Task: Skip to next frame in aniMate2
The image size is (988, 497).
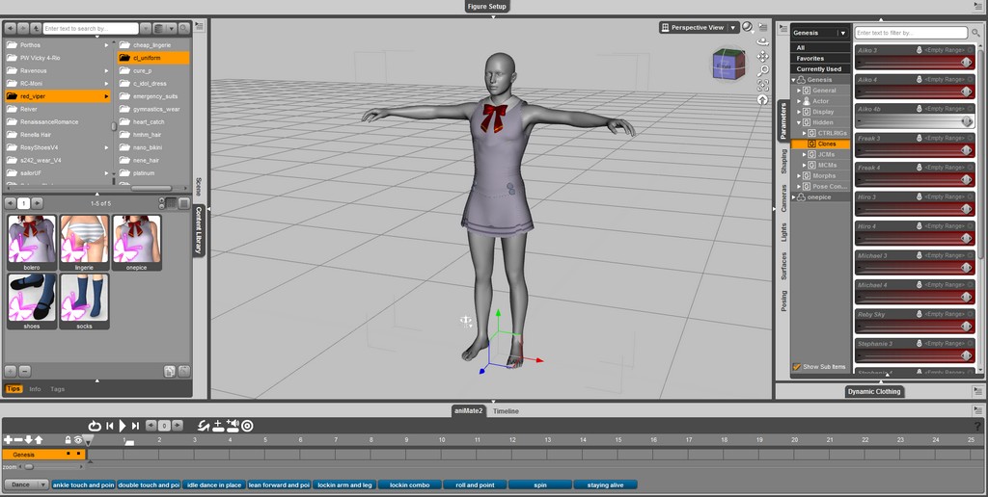Action: coord(135,426)
